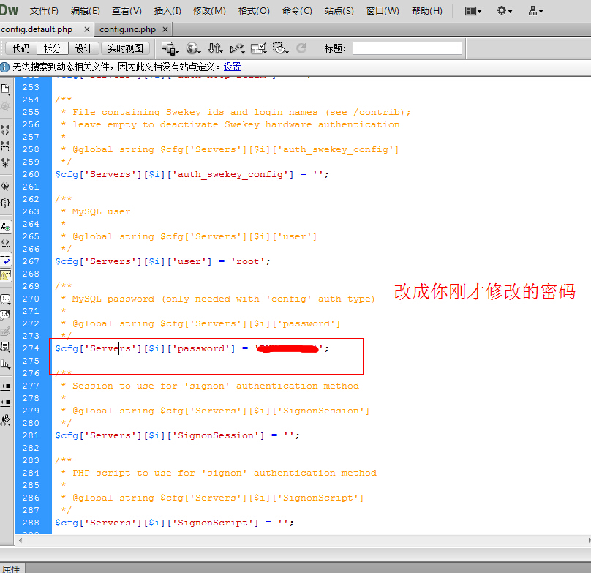The height and width of the screenshot is (573, 591).
Task: Click into the 标题 title input field
Action: (407, 48)
